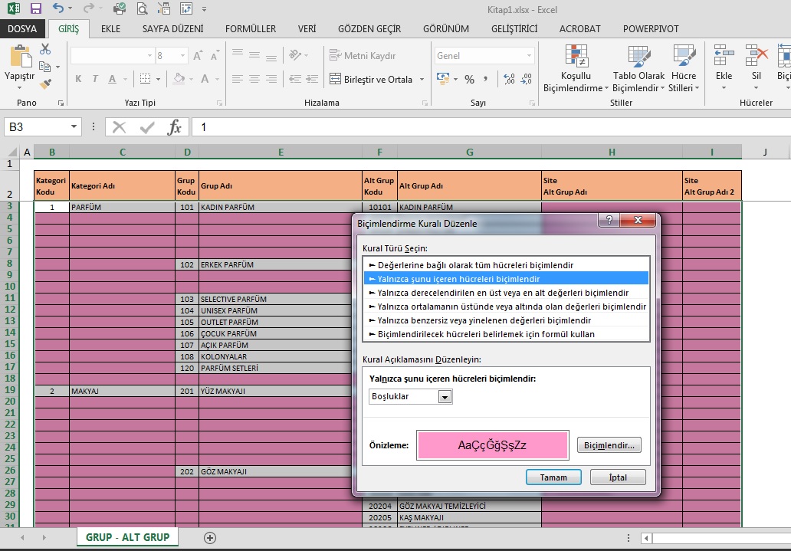Click decrease font size icon
This screenshot has height=551, width=791.
pyautogui.click(x=215, y=55)
